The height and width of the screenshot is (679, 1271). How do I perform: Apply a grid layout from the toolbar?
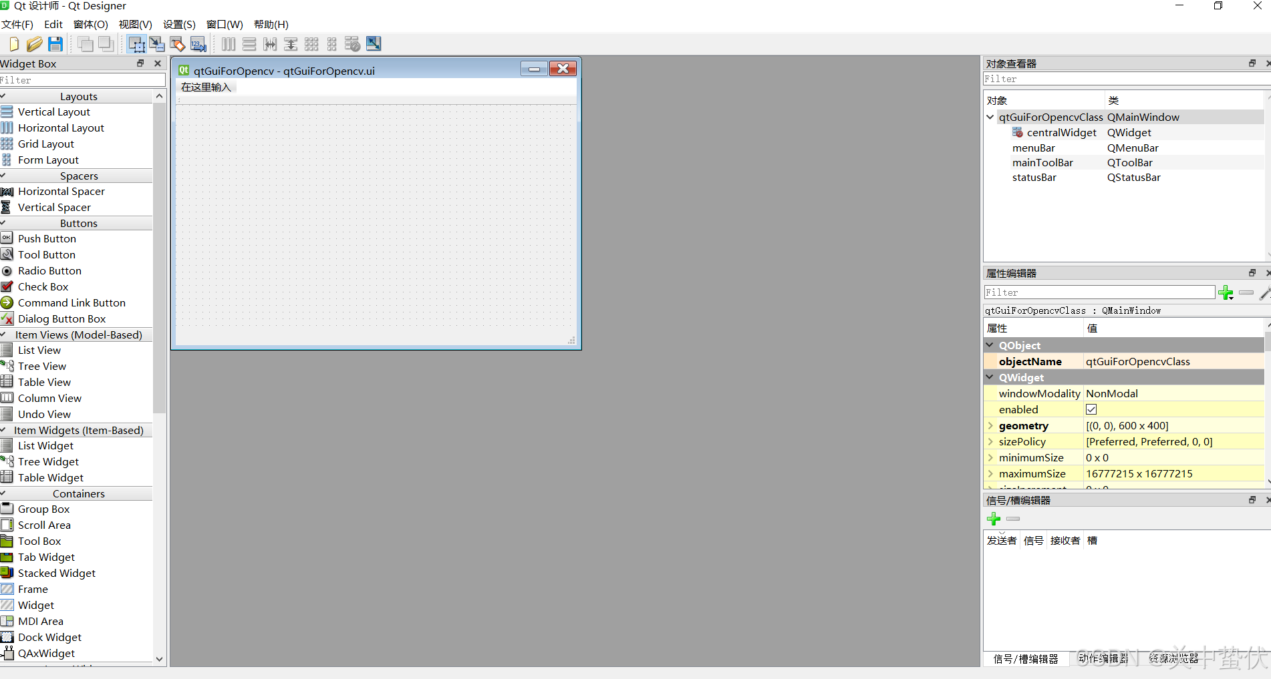[x=311, y=44]
